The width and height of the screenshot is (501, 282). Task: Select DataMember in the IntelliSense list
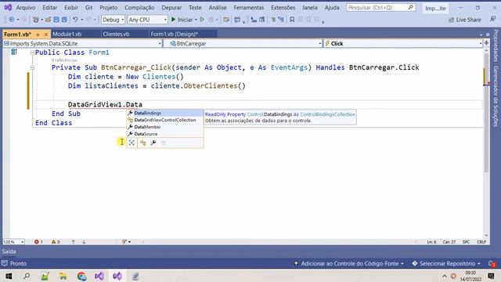tap(165, 127)
